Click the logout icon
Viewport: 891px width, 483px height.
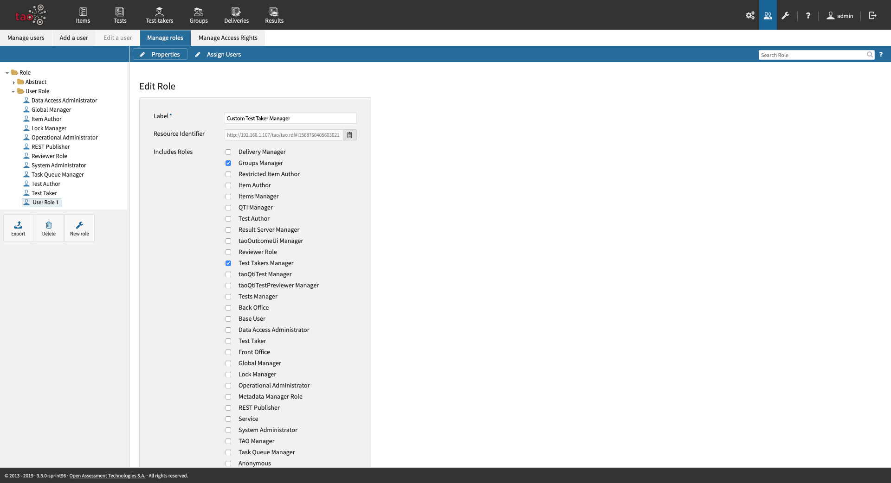[872, 15]
